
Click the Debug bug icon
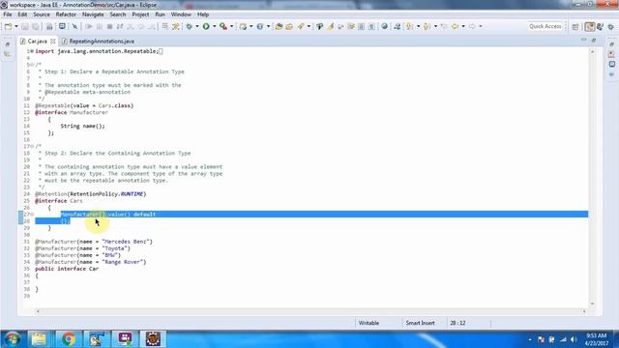coord(190,26)
